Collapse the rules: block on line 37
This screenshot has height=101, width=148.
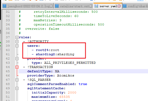pos(17,37)
